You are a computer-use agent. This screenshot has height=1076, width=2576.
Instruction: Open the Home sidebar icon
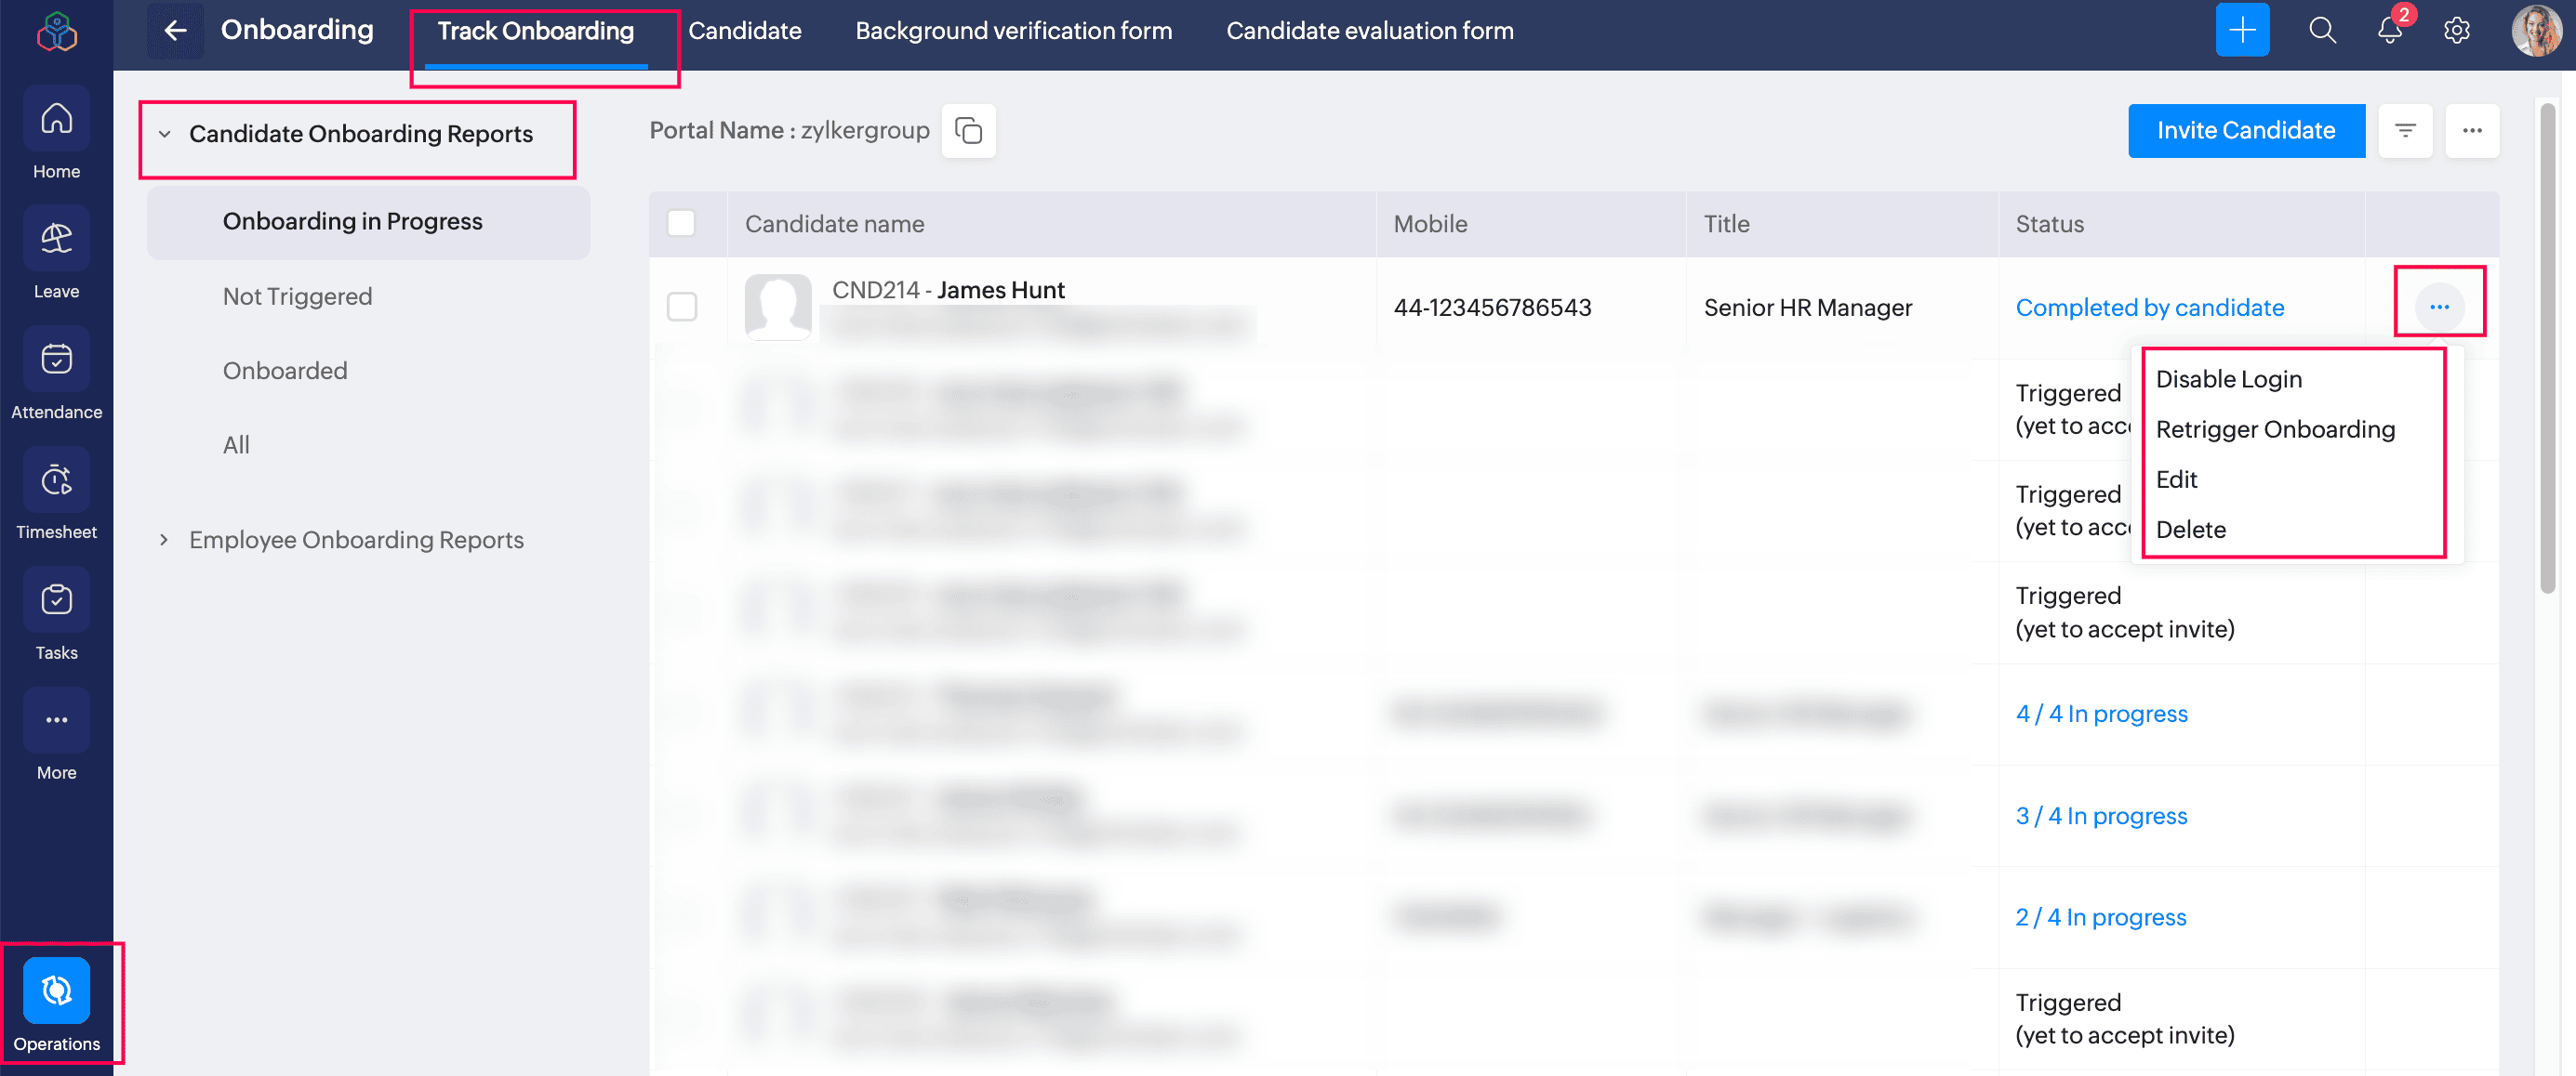coord(56,120)
